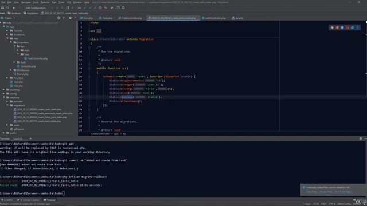This screenshot has width=367, height=206.
Task: Open Project panel gear settings
Action: pos(70,18)
